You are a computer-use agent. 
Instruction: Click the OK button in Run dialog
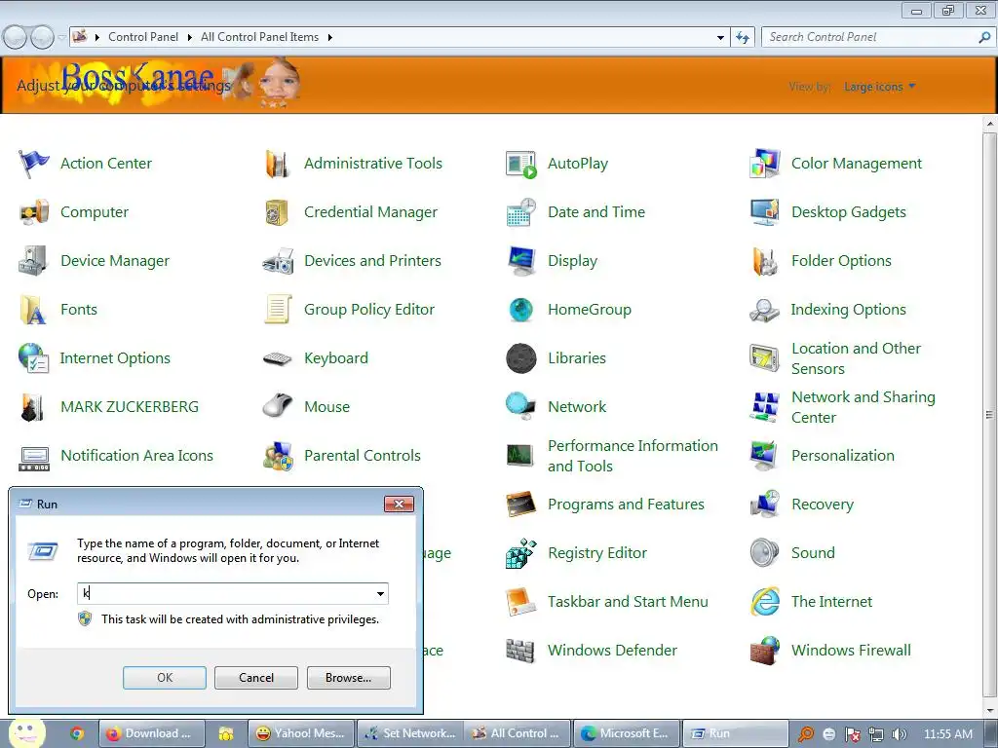click(x=164, y=678)
